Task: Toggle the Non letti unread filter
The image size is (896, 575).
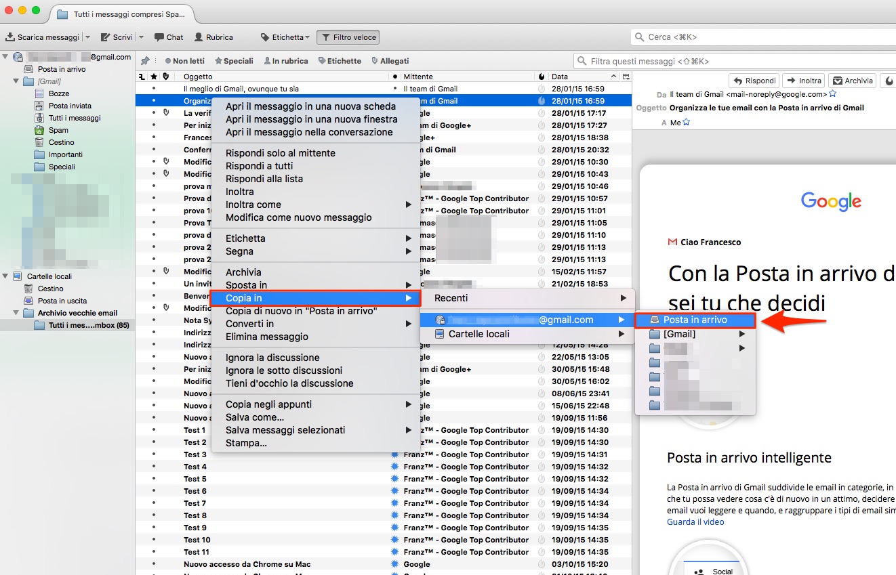Action: tap(184, 61)
